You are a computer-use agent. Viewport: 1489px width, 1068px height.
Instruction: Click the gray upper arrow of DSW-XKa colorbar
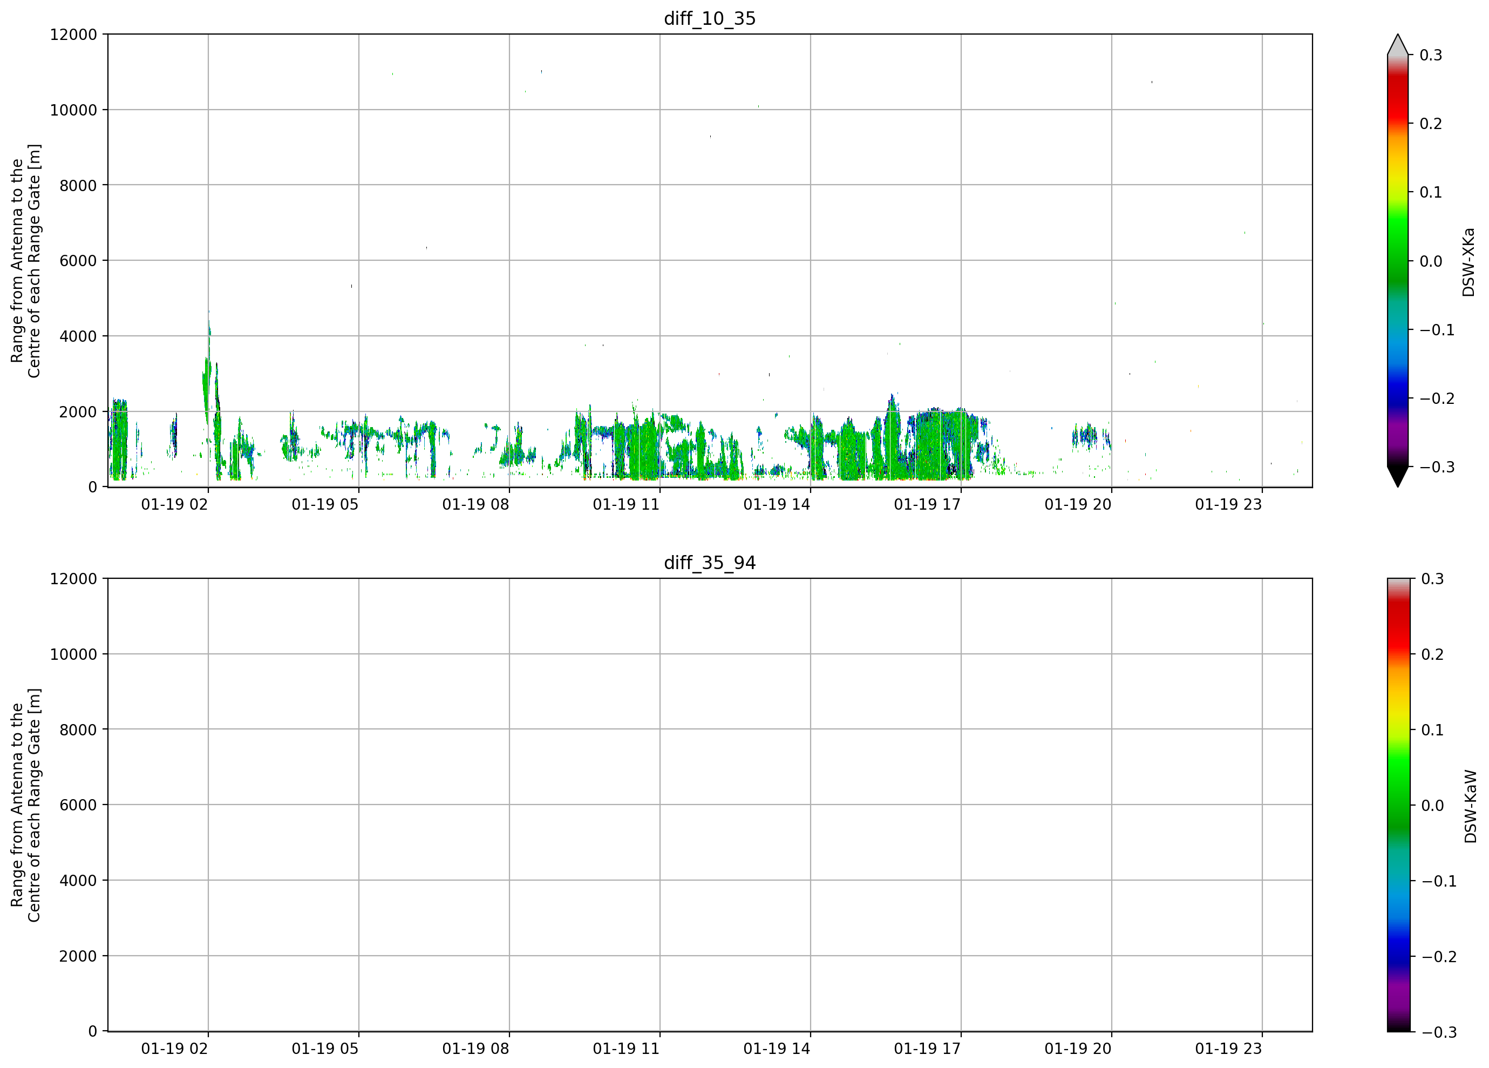point(1398,45)
